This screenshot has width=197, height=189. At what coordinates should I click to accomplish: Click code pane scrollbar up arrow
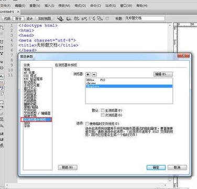pyautogui.click(x=170, y=26)
